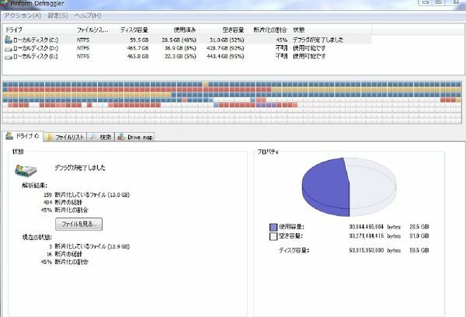Select the ローカルディスク (D:) drive icon

pyautogui.click(x=9, y=48)
